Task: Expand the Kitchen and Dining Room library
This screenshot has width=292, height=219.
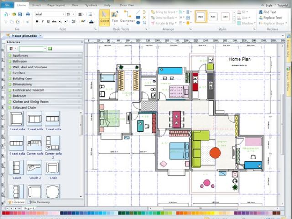Action: point(31,102)
